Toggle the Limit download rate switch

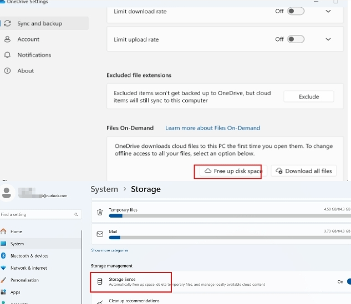[x=296, y=11]
